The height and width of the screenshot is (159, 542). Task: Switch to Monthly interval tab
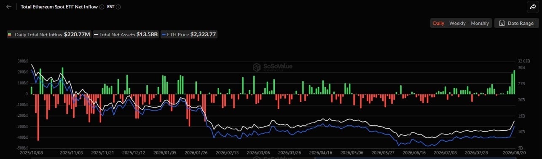[480, 23]
